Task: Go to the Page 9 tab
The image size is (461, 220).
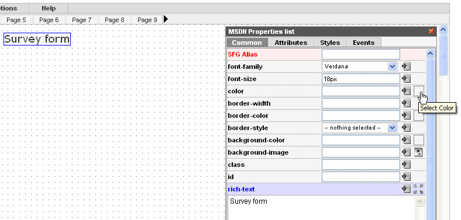Action: pos(147,20)
